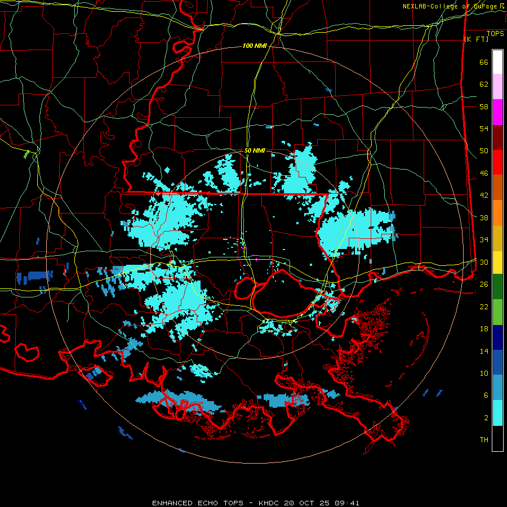Click the '[K FT]' units label
507x507 pixels.
click(x=476, y=39)
